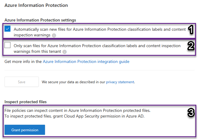Enable the only scan files from this tenant checkbox
The height and width of the screenshot is (139, 199).
(8, 45)
